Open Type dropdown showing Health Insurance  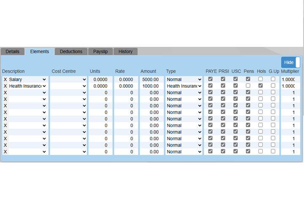(x=184, y=86)
